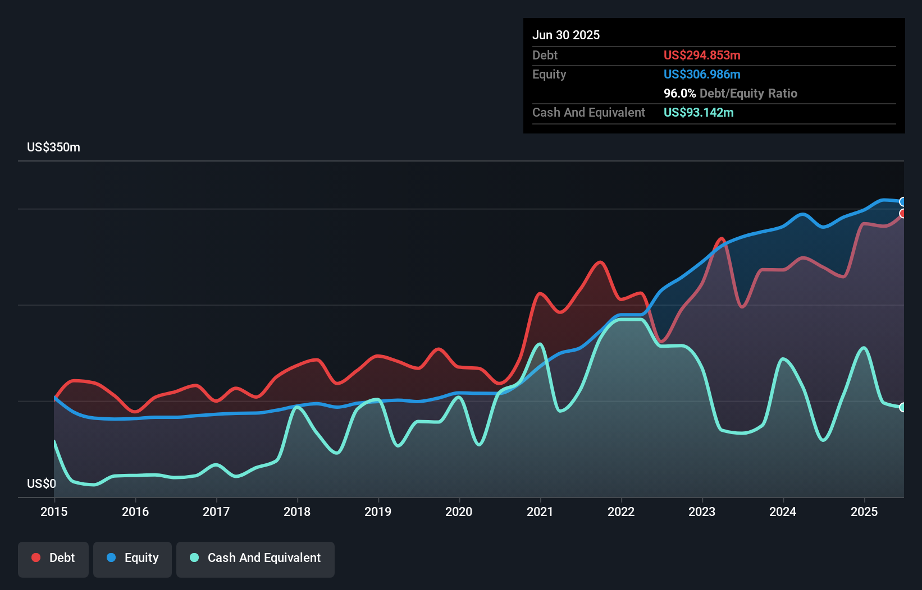Hide the Cash And Equivalent legend series
Viewport: 922px width, 590px height.
pos(255,559)
